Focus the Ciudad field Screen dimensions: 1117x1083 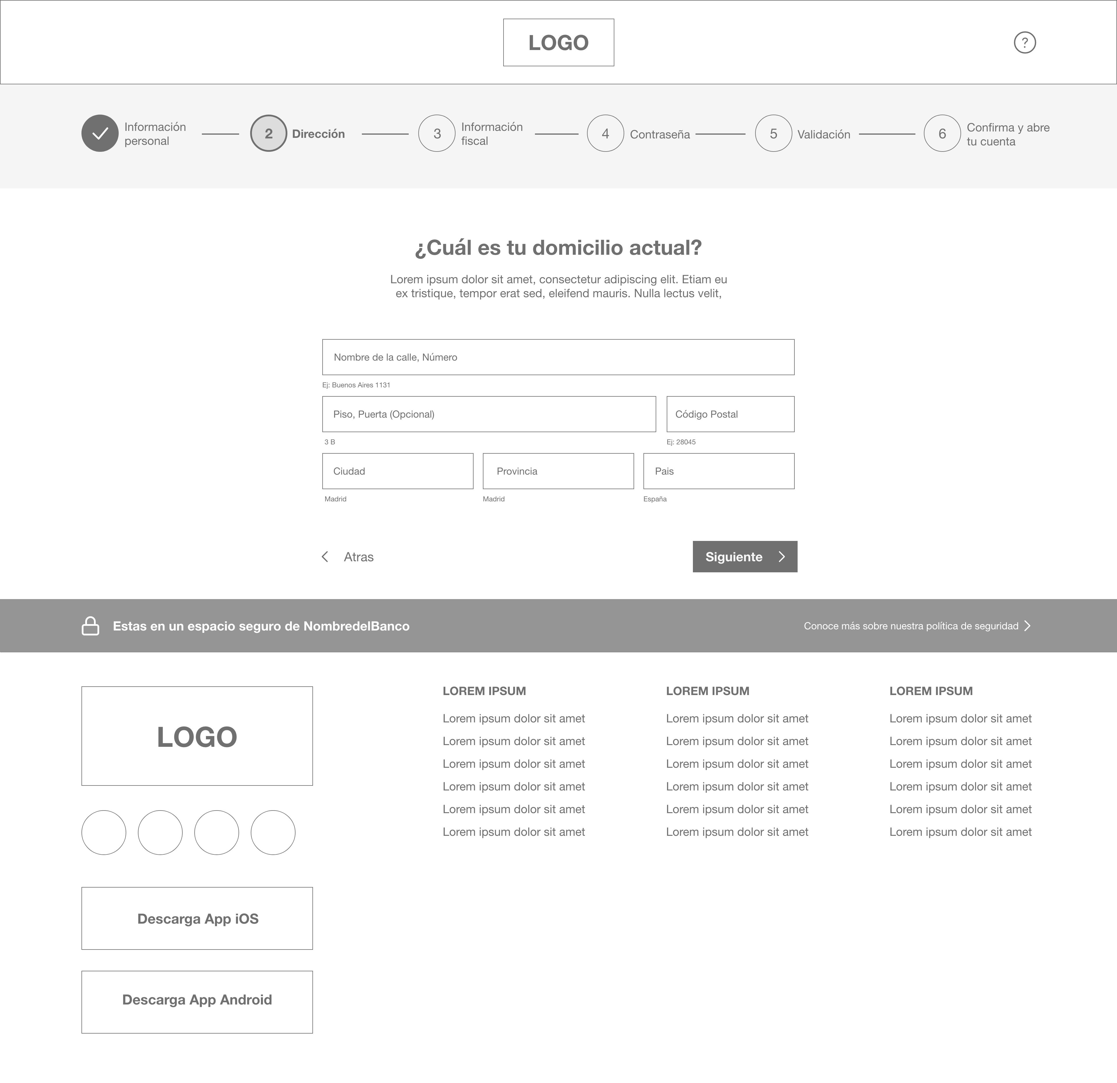click(x=398, y=471)
